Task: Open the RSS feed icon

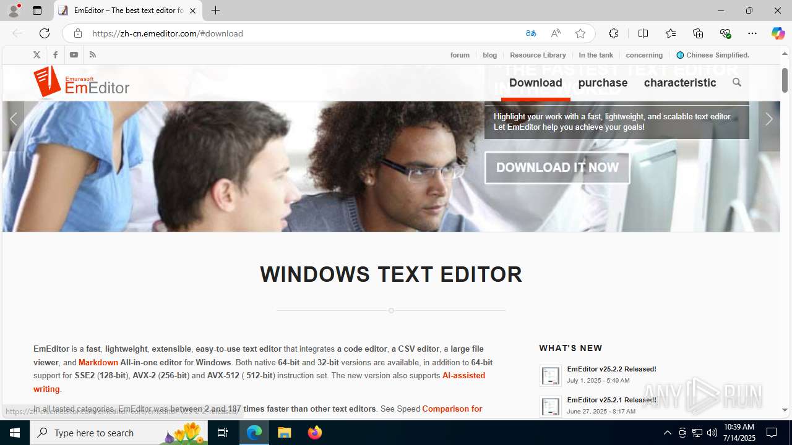Action: 93,55
